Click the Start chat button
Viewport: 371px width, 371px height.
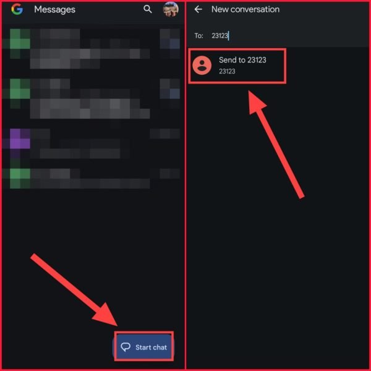(x=144, y=347)
